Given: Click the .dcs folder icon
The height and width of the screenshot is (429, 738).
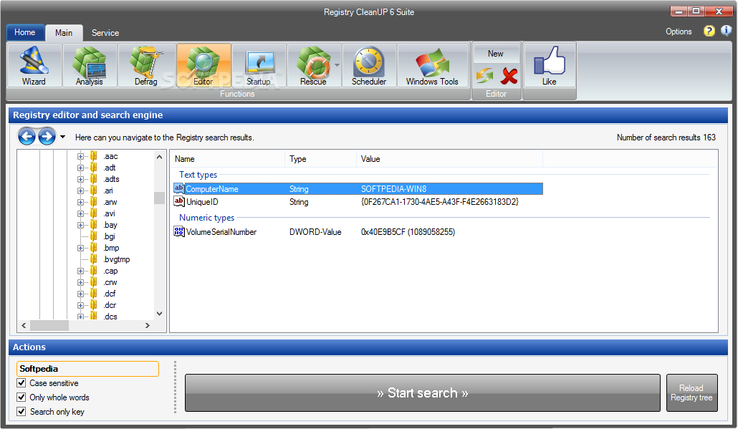Looking at the screenshot, I should (x=94, y=316).
